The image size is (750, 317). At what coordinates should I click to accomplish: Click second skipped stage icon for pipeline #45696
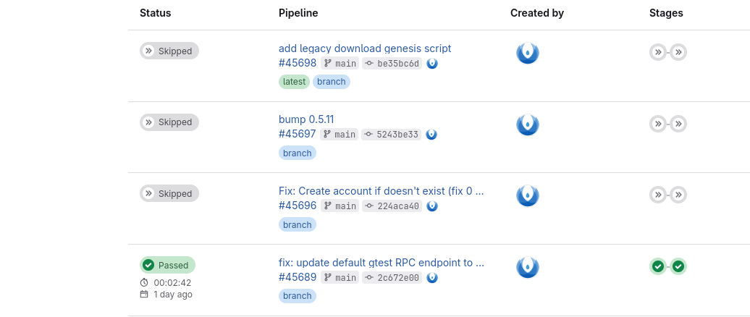coord(678,195)
